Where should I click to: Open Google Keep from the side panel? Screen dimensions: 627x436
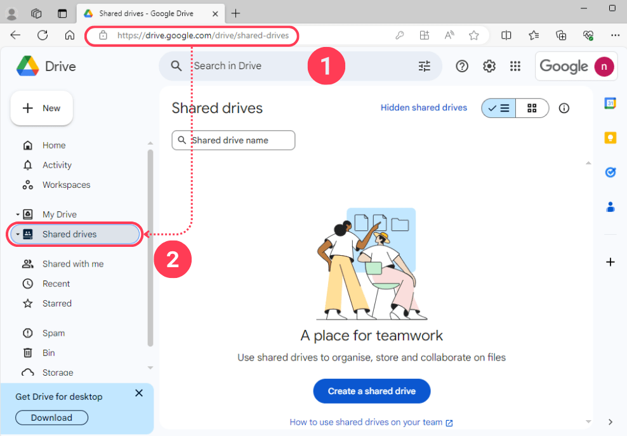click(610, 138)
